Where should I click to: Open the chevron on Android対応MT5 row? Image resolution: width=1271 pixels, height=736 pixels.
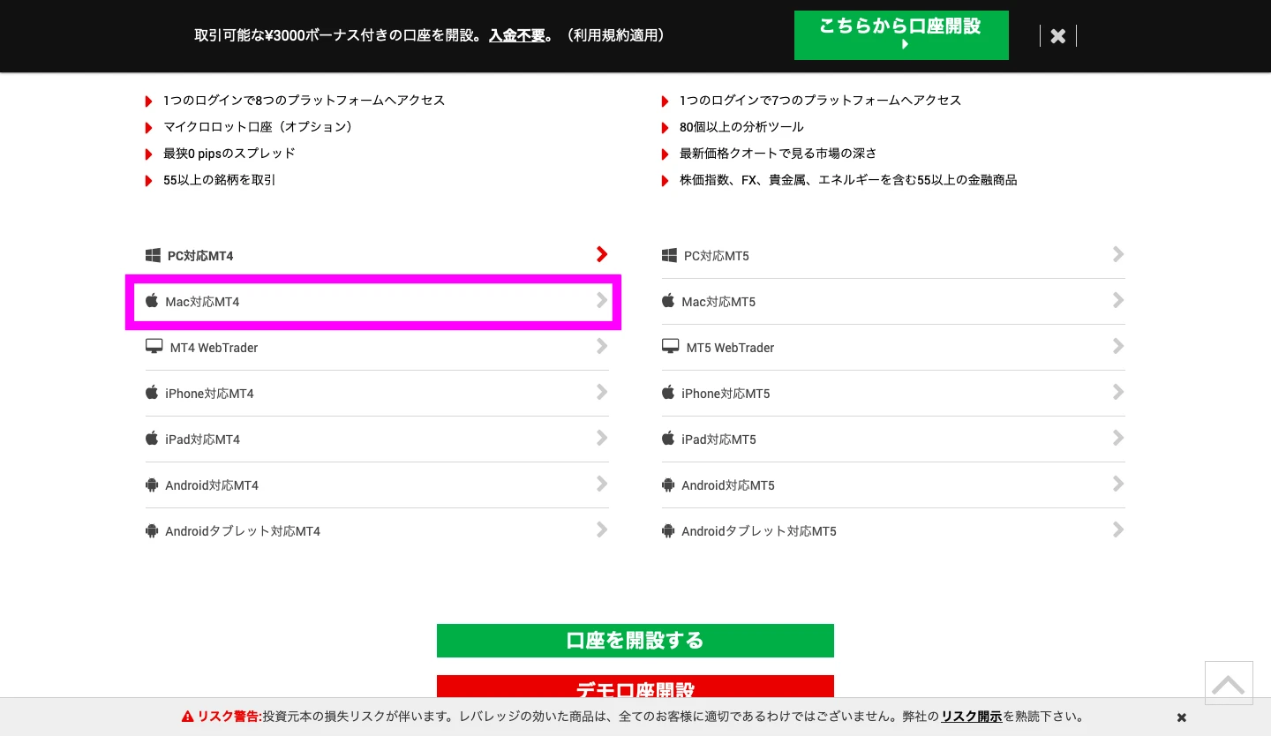(x=1118, y=484)
